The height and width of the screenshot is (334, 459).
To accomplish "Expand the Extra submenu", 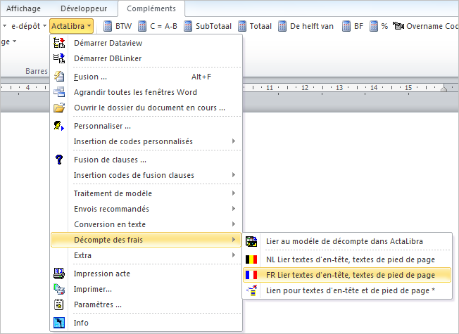I will coord(233,255).
